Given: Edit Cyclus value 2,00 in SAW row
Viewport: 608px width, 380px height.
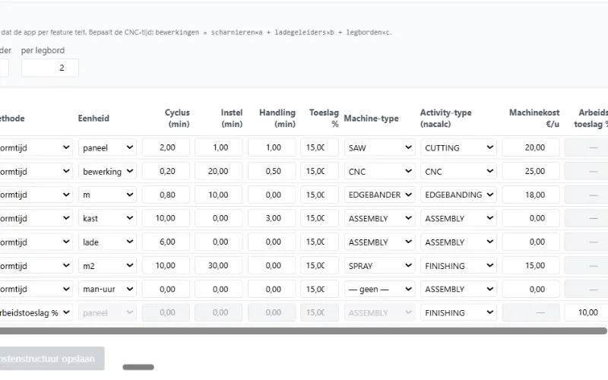Looking at the screenshot, I should (166, 147).
